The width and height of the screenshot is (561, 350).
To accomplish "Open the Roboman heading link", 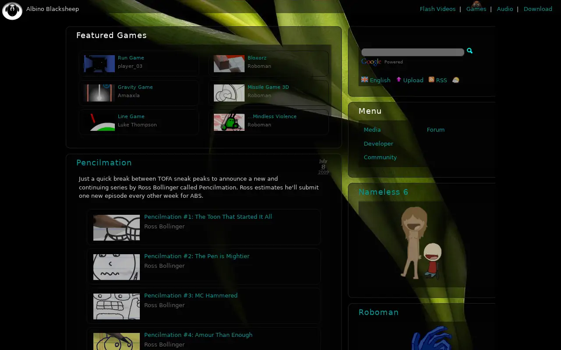I will pos(379,312).
